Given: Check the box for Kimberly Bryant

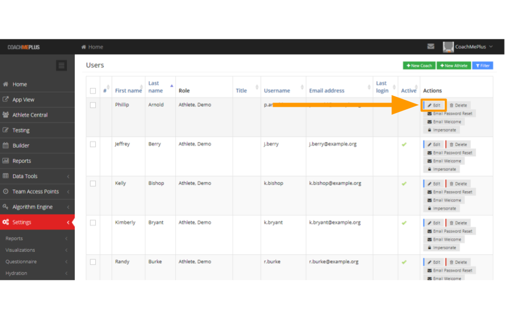Looking at the screenshot, I should pyautogui.click(x=93, y=223).
